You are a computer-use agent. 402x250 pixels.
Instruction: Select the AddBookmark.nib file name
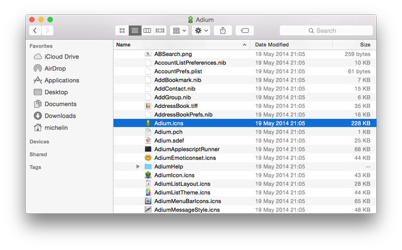point(178,80)
